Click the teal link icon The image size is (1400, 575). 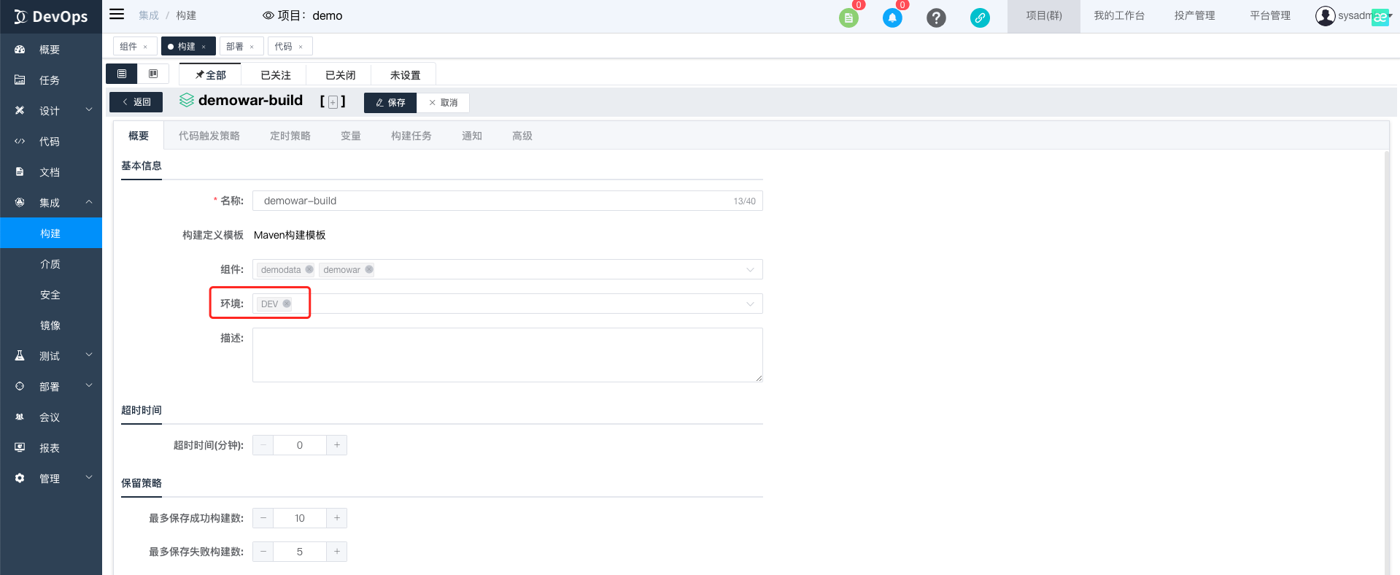point(980,18)
